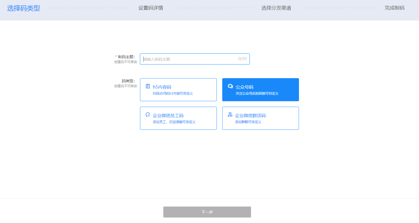Select the h5内容码 code type card
This screenshot has width=419, height=223.
[178, 90]
